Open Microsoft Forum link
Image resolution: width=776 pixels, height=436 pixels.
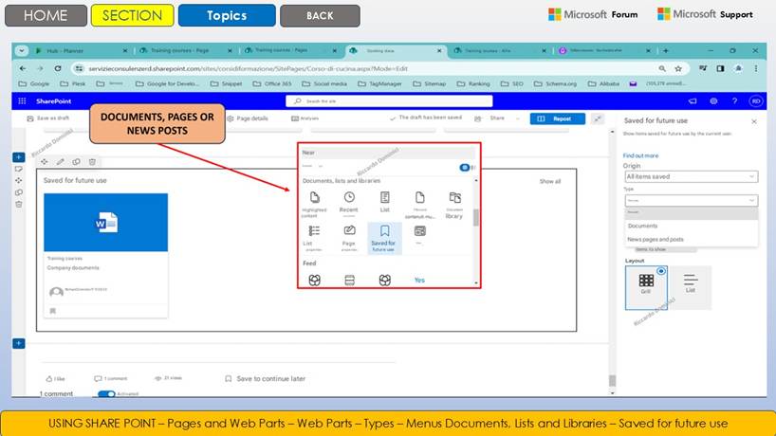coord(593,14)
